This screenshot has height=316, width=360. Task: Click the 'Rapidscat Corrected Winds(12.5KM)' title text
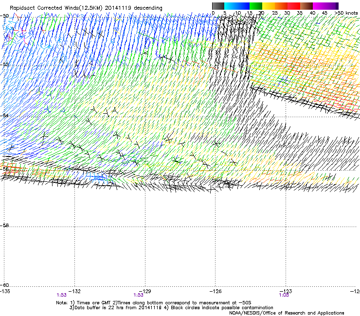pyautogui.click(x=56, y=8)
